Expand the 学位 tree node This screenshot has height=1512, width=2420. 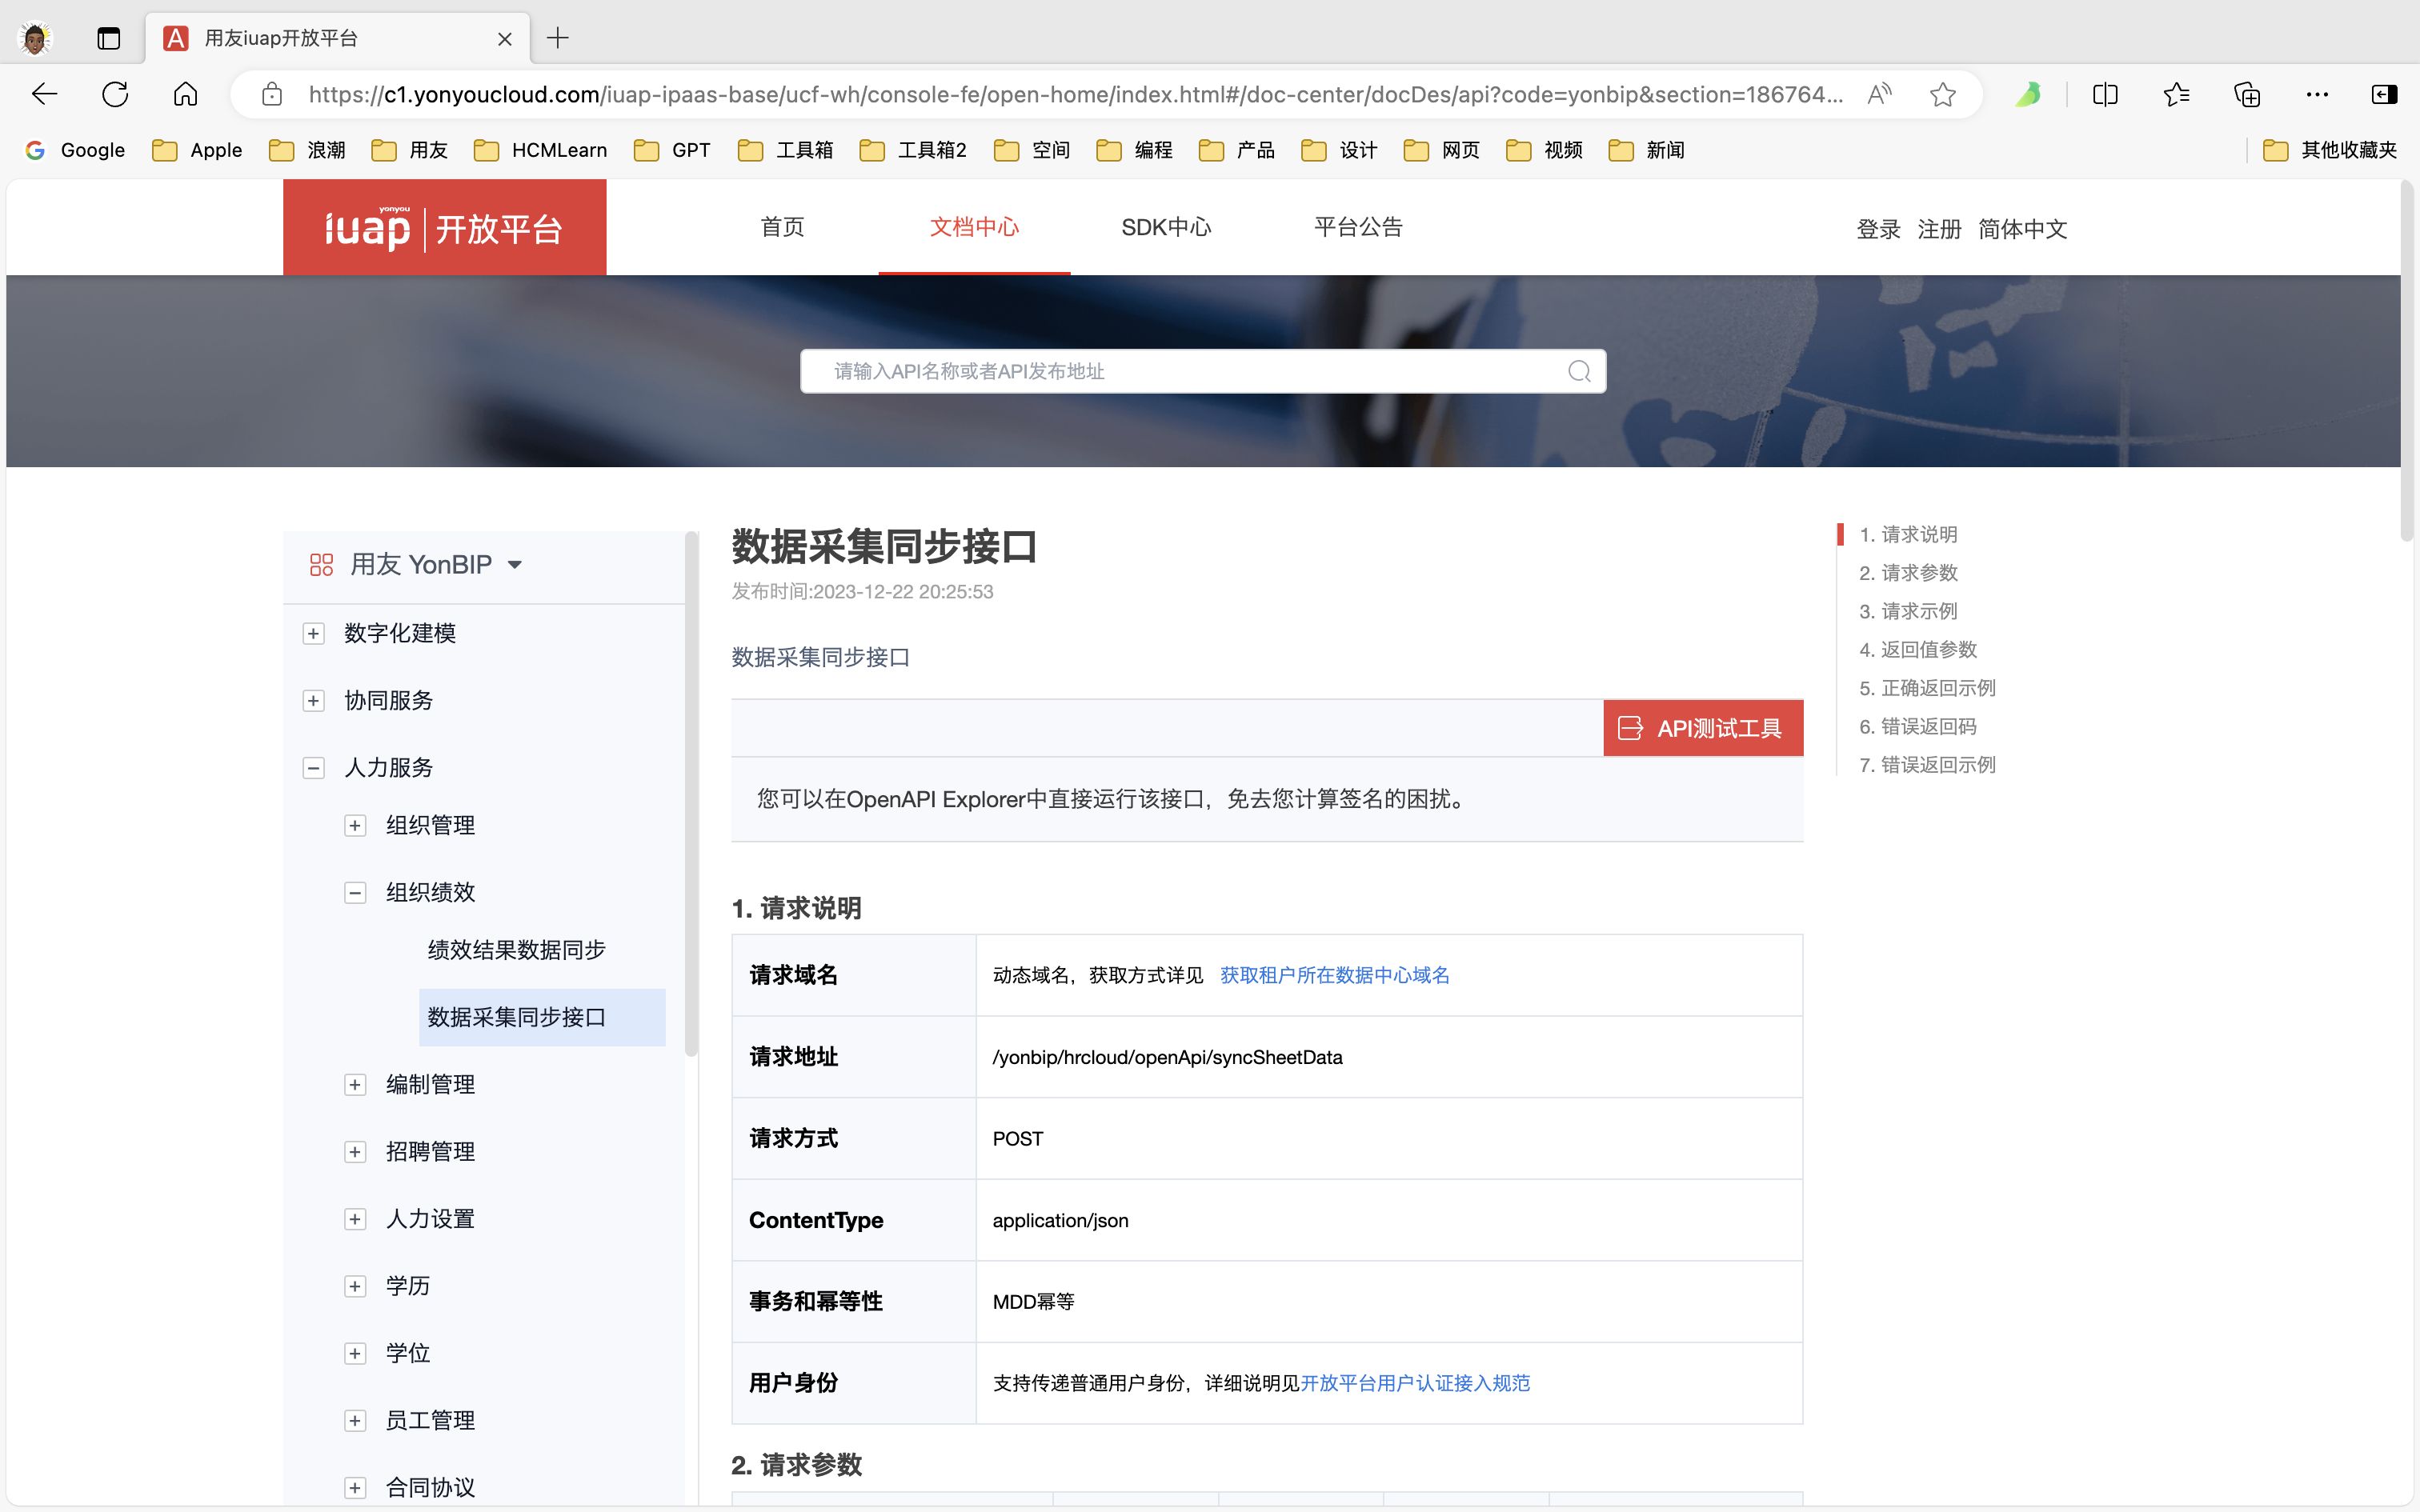[x=355, y=1352]
